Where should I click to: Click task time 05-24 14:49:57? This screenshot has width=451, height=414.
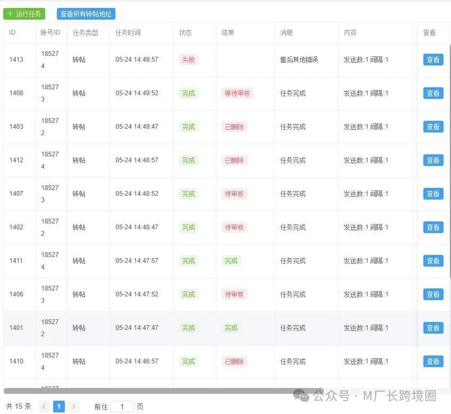[x=137, y=60]
